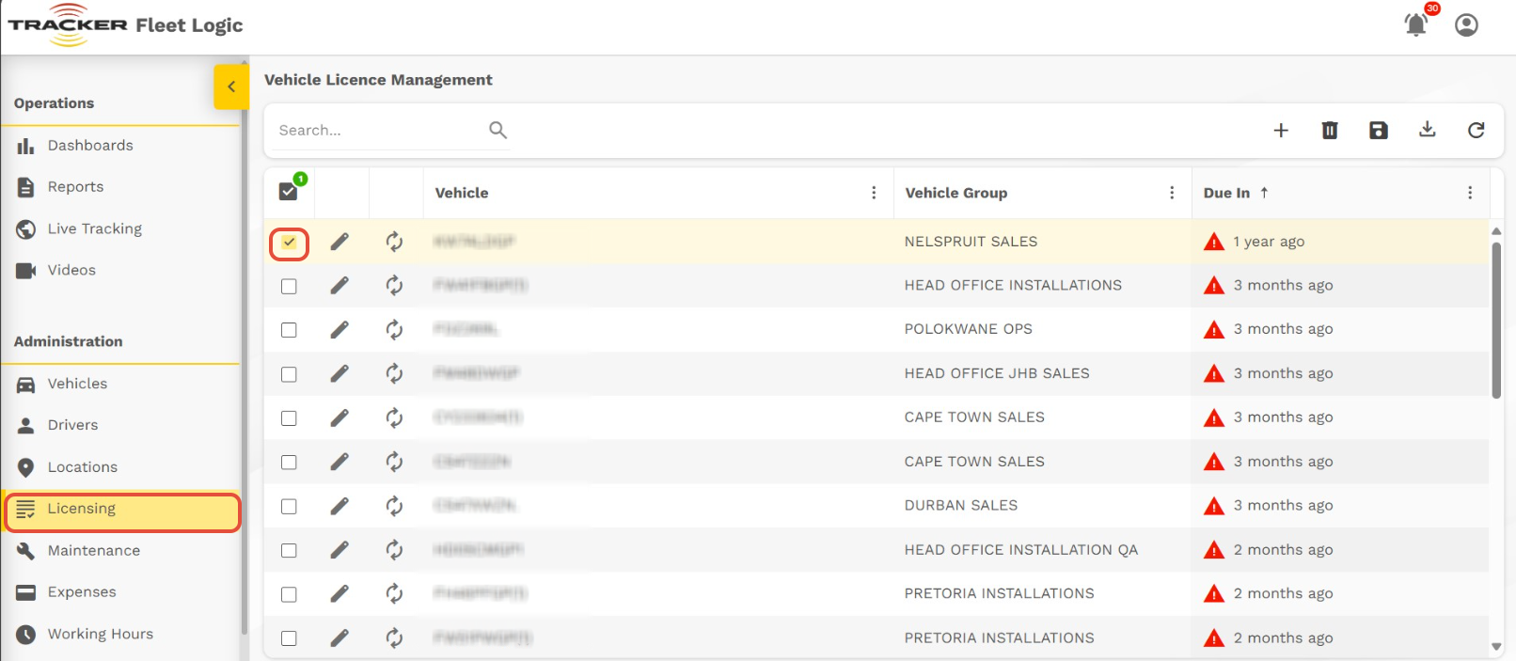
Task: Tick the POLOKWANE OPS row checkbox
Action: 289,330
